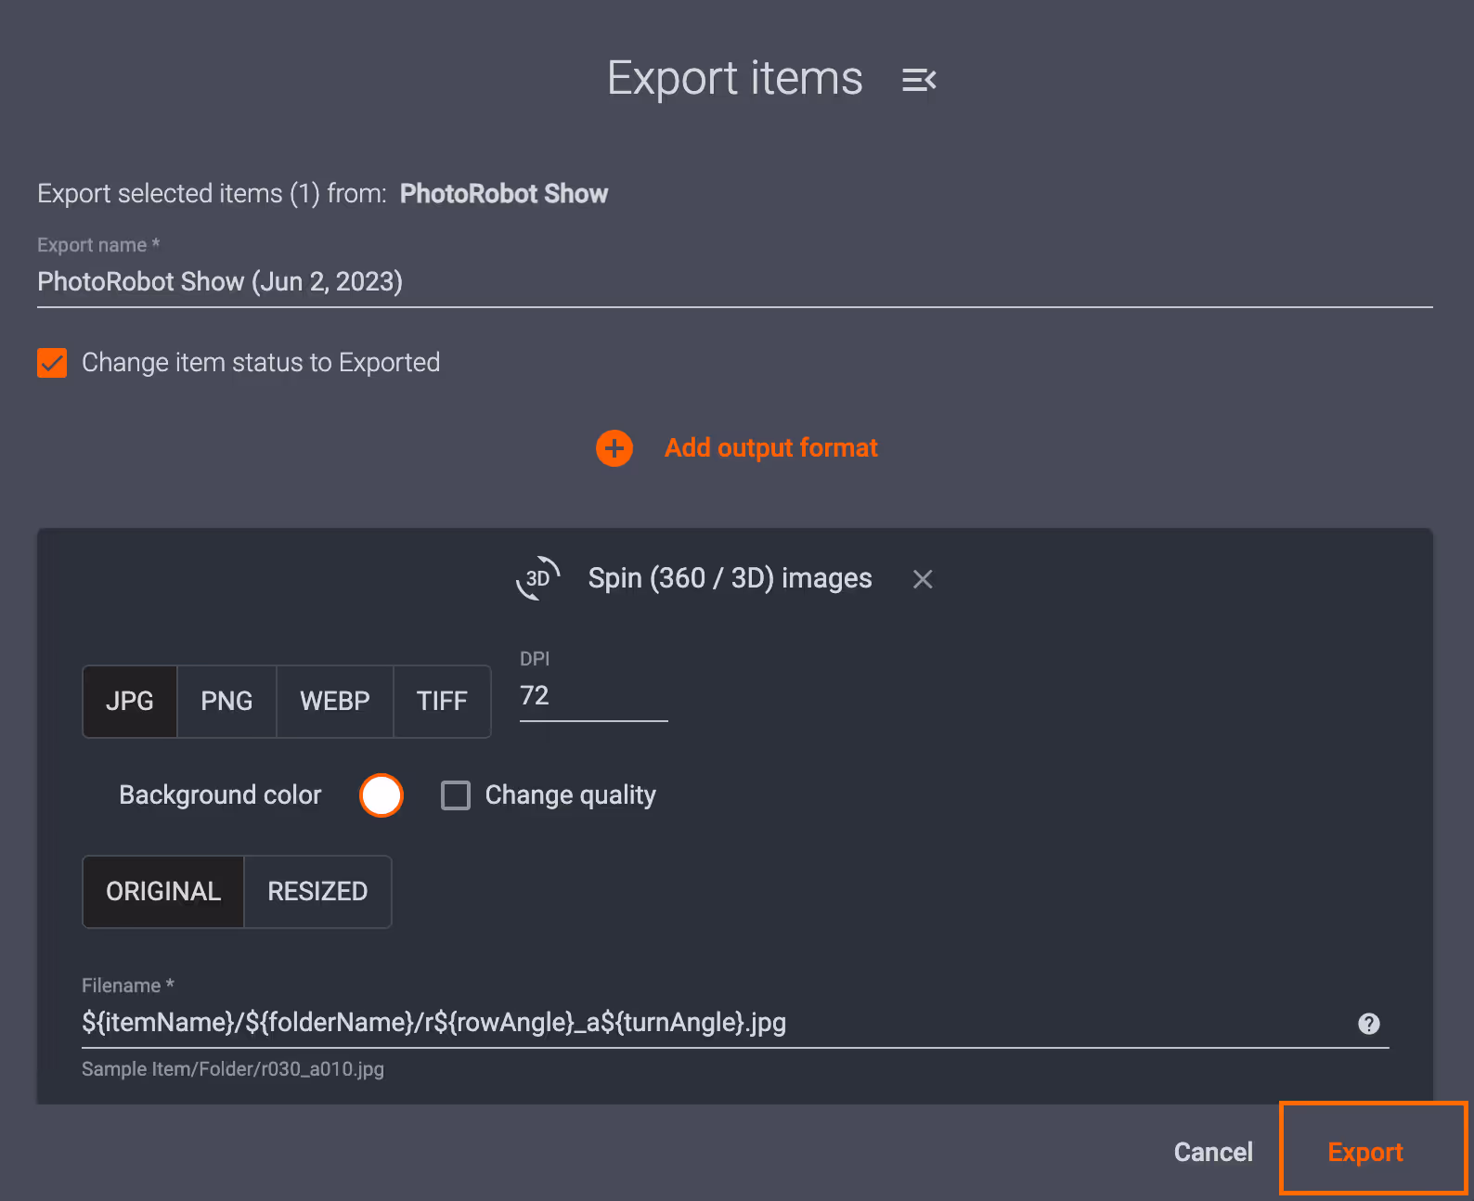The image size is (1474, 1201).
Task: Open the Filename help question icon
Action: 1369,1023
